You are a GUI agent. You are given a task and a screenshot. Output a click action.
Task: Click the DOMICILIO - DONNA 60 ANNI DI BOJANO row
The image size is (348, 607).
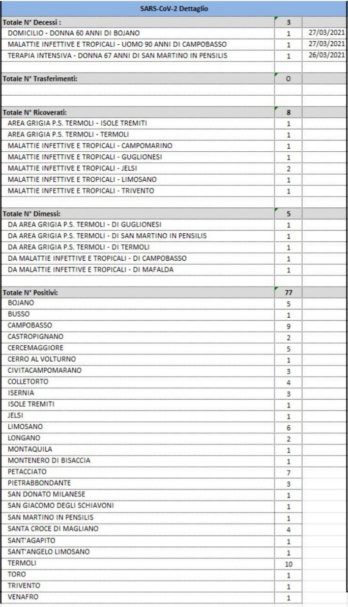(173, 33)
